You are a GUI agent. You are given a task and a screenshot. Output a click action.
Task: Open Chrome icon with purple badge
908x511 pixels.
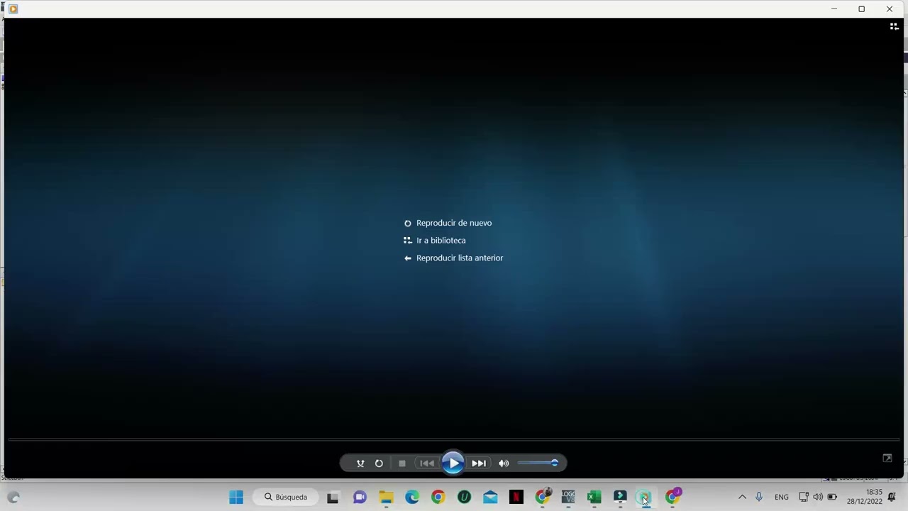pyautogui.click(x=672, y=496)
